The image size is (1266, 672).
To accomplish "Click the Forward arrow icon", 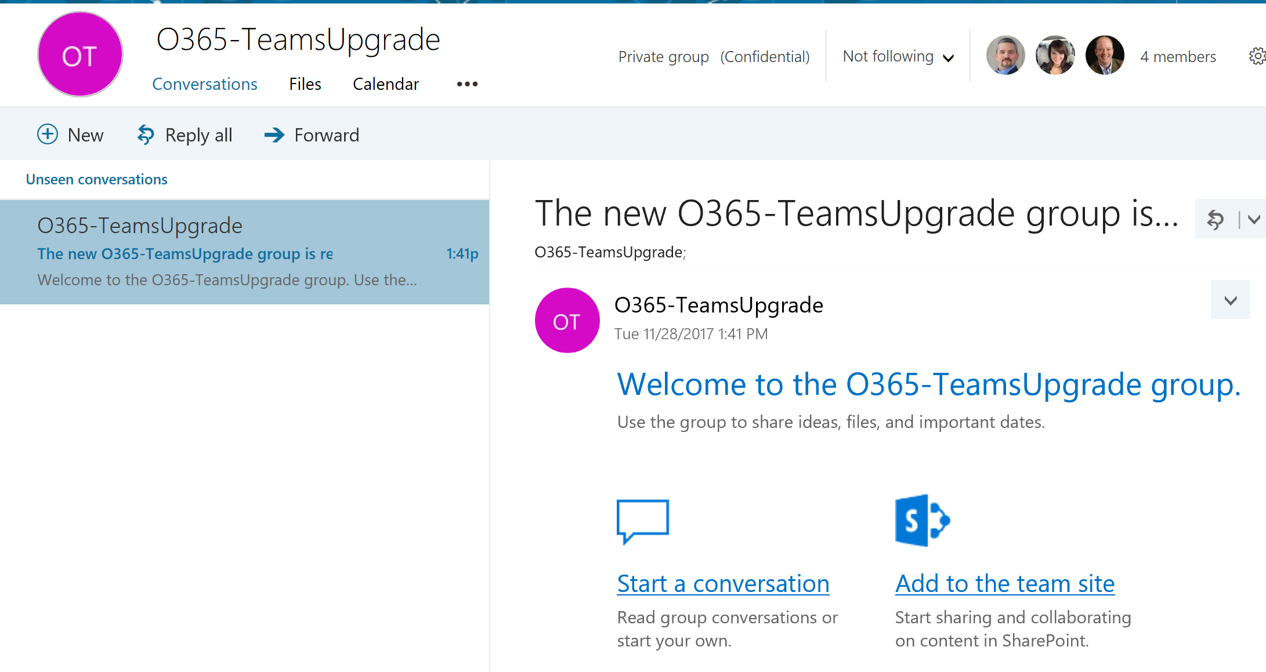I will 274,135.
